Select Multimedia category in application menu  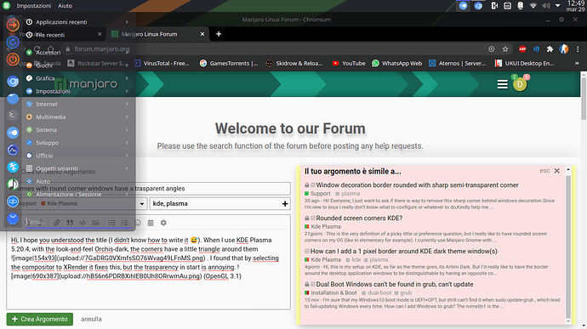click(78, 117)
